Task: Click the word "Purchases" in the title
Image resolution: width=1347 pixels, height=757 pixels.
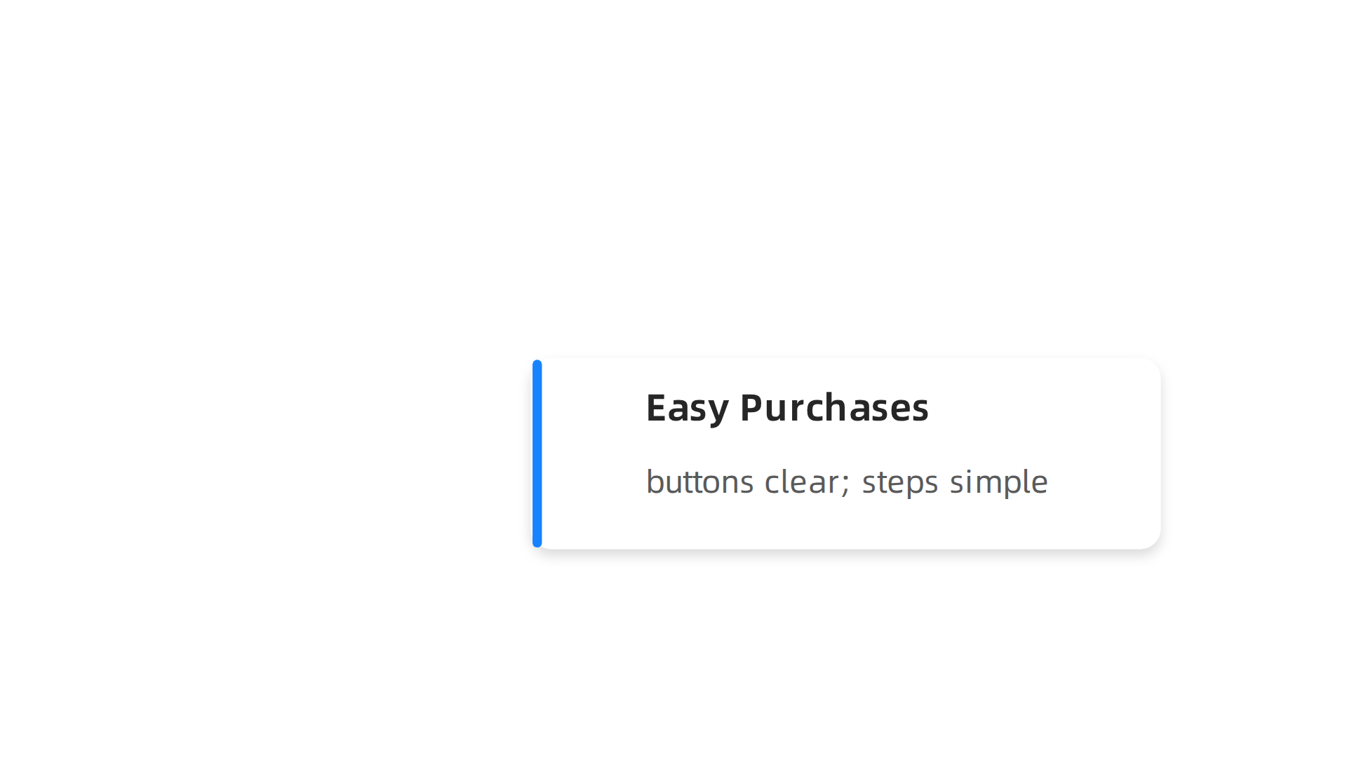Action: pyautogui.click(x=834, y=407)
